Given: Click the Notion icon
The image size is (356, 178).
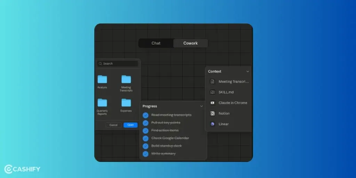Looking at the screenshot, I should (212, 114).
